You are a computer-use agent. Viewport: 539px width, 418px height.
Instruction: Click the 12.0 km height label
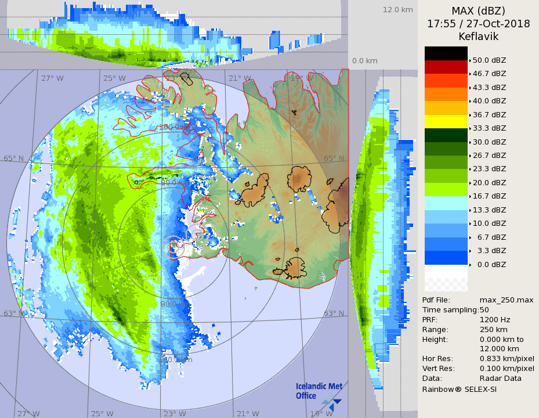[397, 10]
